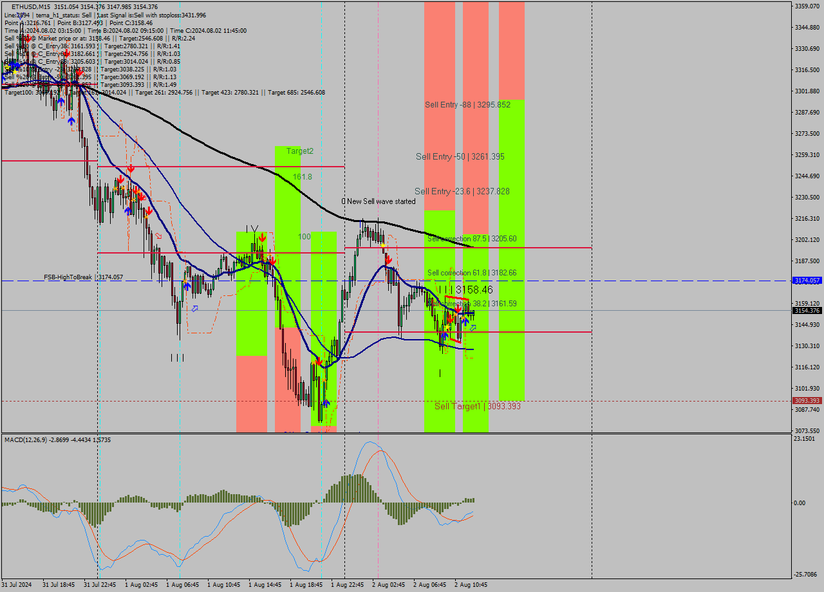Select the 'Point C:3158.46' info text

[131, 23]
